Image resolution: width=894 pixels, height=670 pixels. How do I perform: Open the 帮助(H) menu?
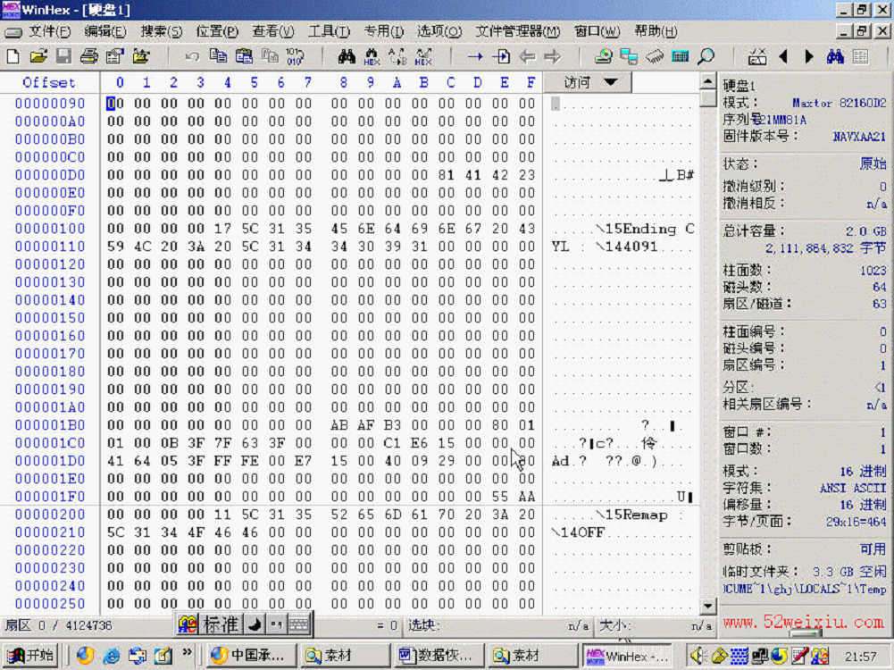point(656,31)
